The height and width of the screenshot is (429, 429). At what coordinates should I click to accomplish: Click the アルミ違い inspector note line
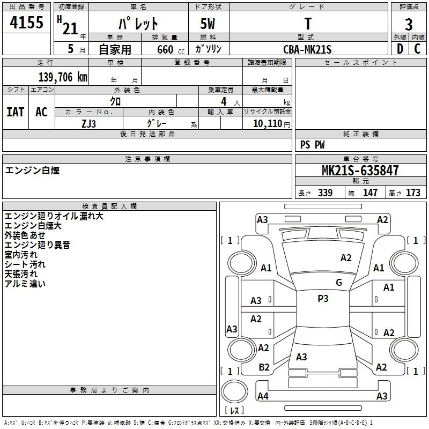click(x=25, y=284)
